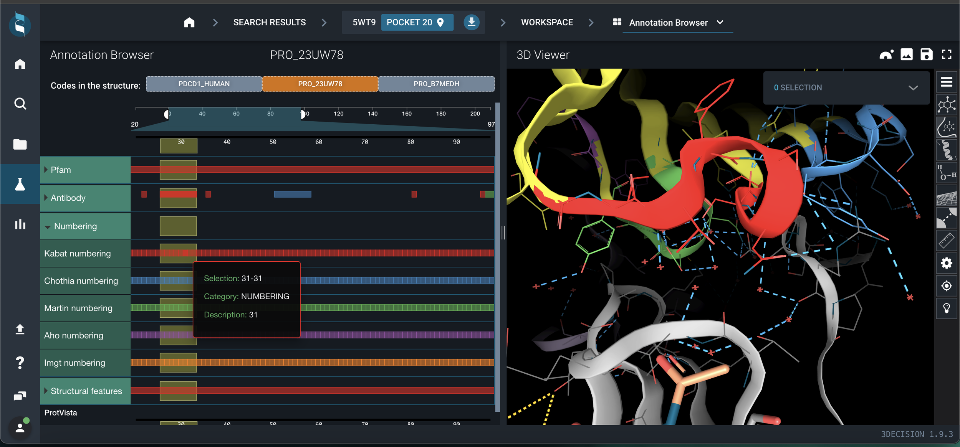Go to Search Results breadcrumb
The width and height of the screenshot is (960, 447).
(270, 22)
